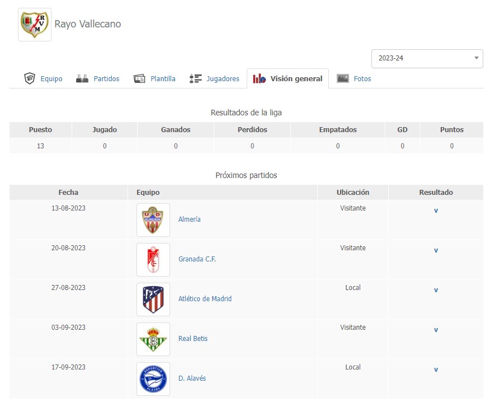Open the 2023-24 season dropdown
The width and height of the screenshot is (490, 402).
[x=427, y=58]
